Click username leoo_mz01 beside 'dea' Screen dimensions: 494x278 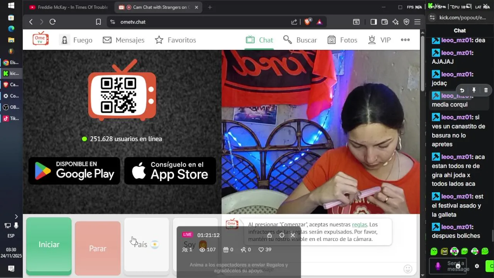pyautogui.click(x=457, y=40)
